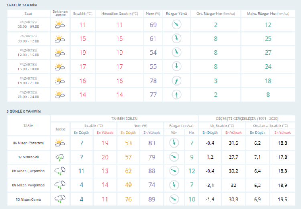The height and width of the screenshot is (209, 301).
Task: Click rain icon for 08 Nisan Çarşamba
Action: pyautogui.click(x=60, y=171)
